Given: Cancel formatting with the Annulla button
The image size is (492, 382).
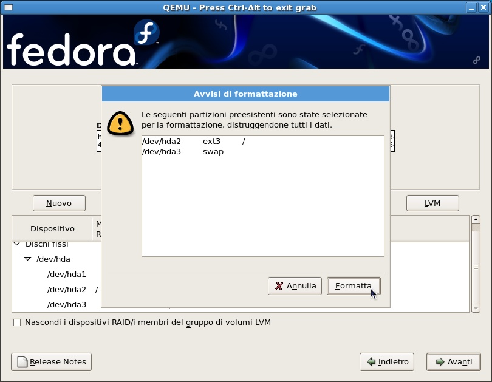Looking at the screenshot, I should tap(295, 286).
